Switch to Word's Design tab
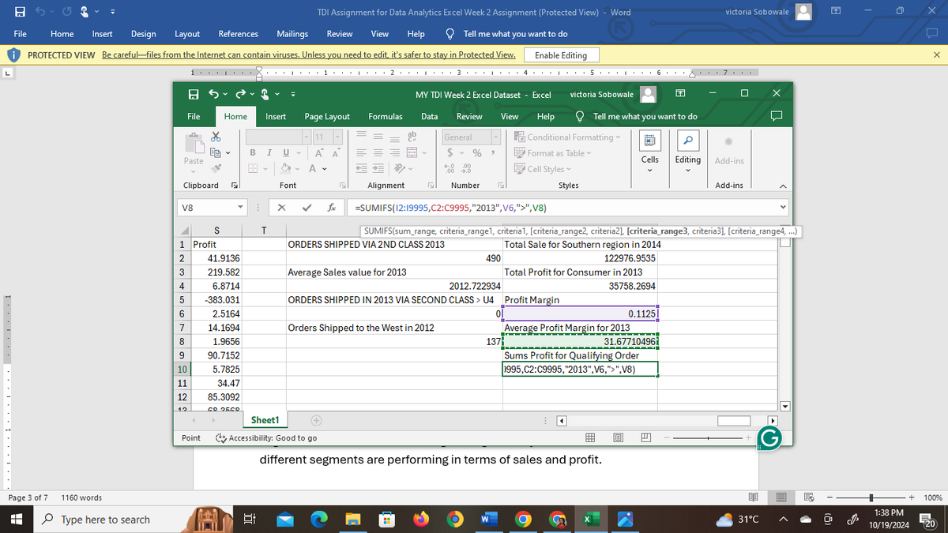This screenshot has height=533, width=948. [x=143, y=34]
